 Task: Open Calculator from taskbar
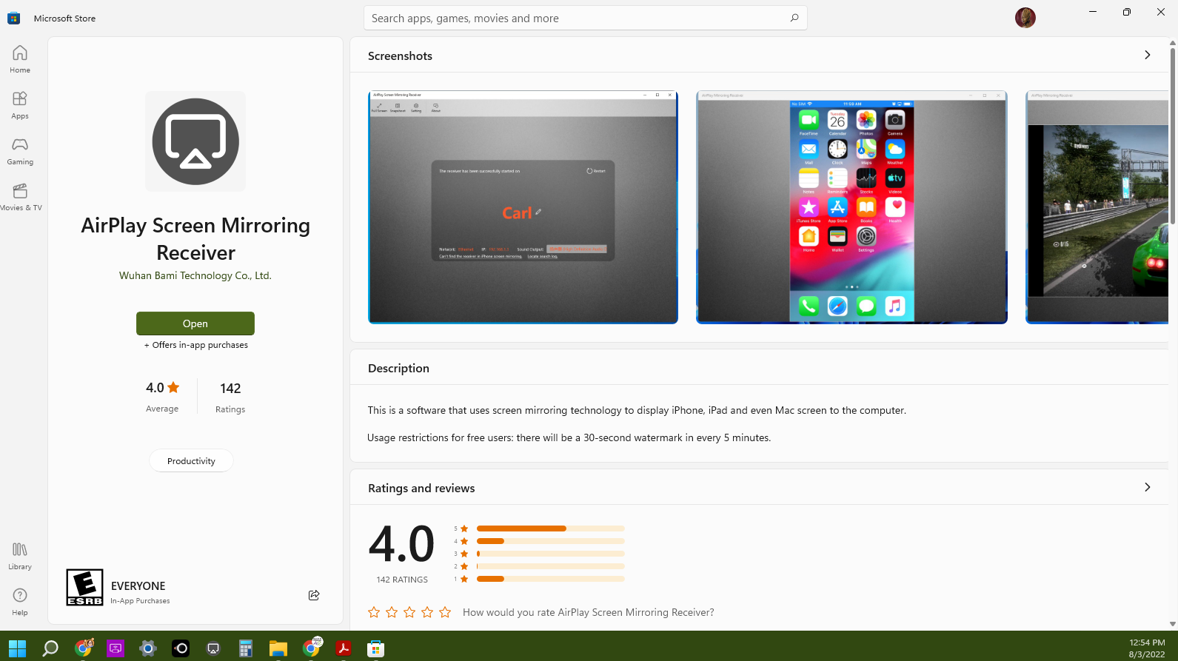tap(246, 648)
